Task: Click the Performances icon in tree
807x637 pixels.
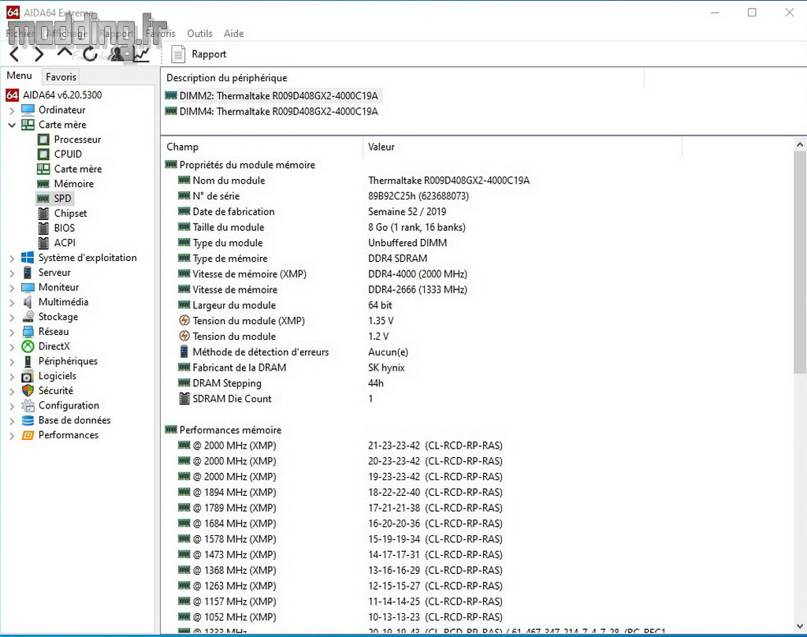Action: 28,435
